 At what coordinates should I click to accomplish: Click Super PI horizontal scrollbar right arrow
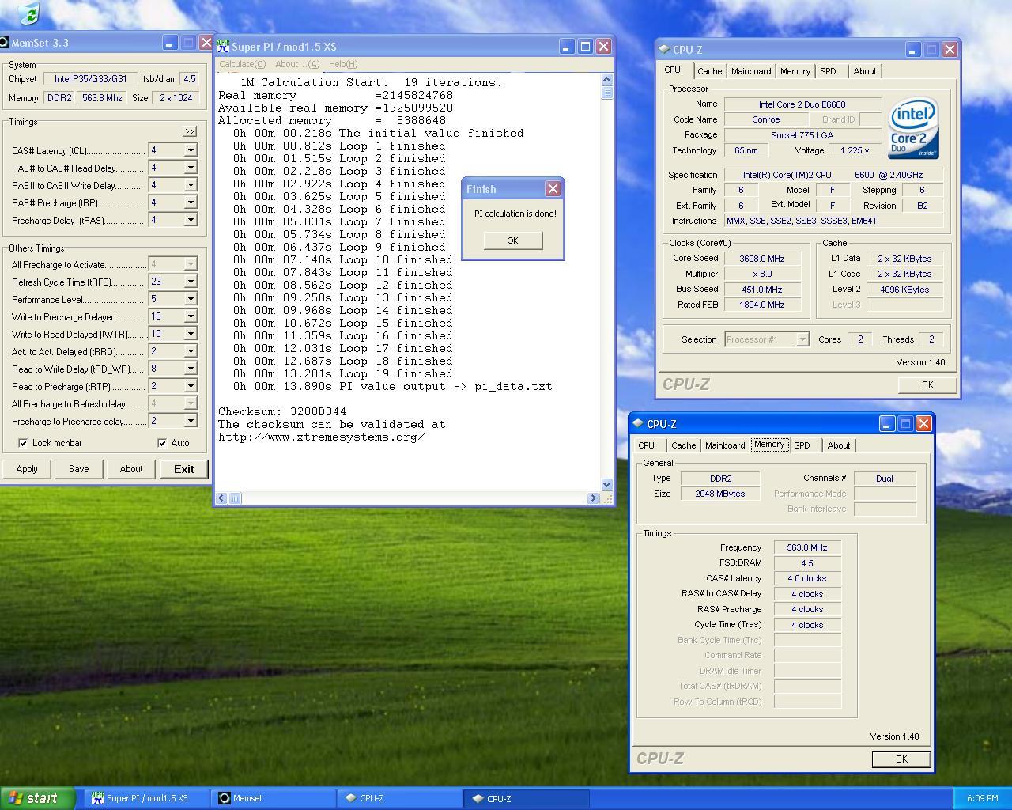(593, 498)
